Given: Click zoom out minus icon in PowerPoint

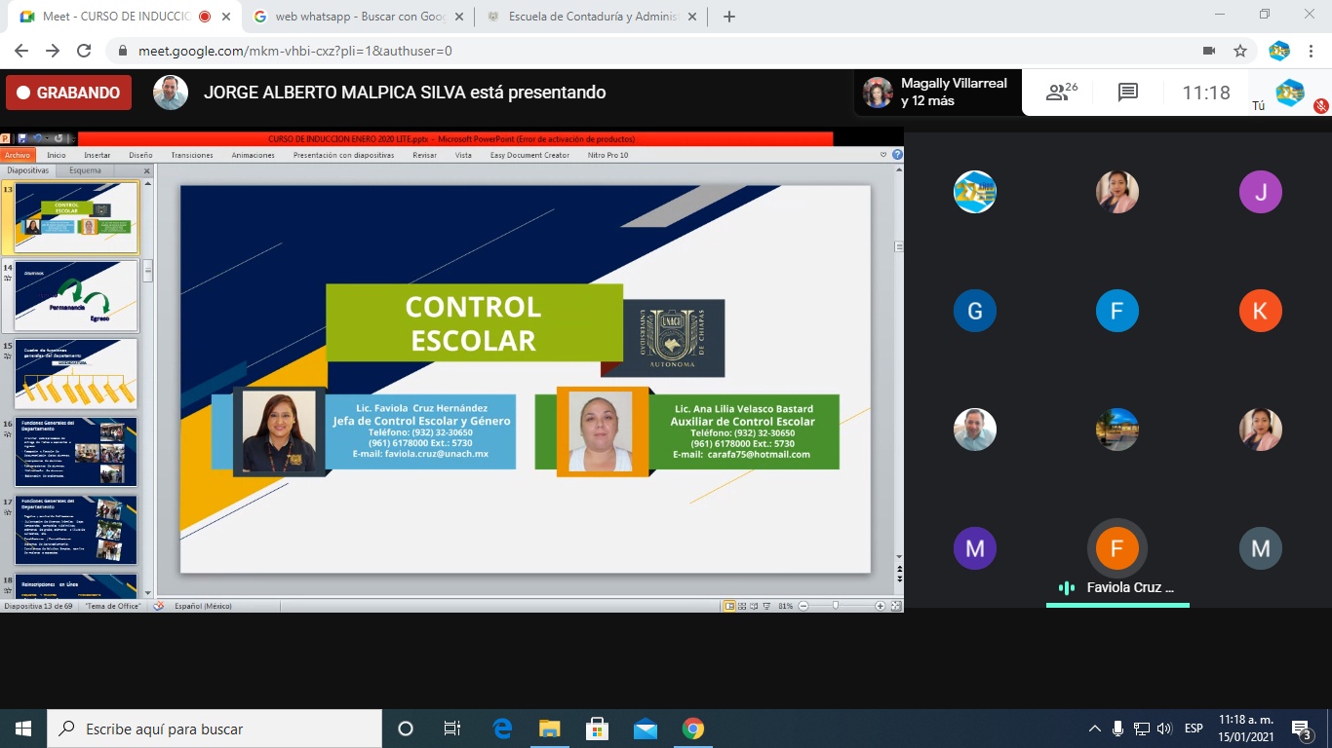Looking at the screenshot, I should click(x=803, y=606).
